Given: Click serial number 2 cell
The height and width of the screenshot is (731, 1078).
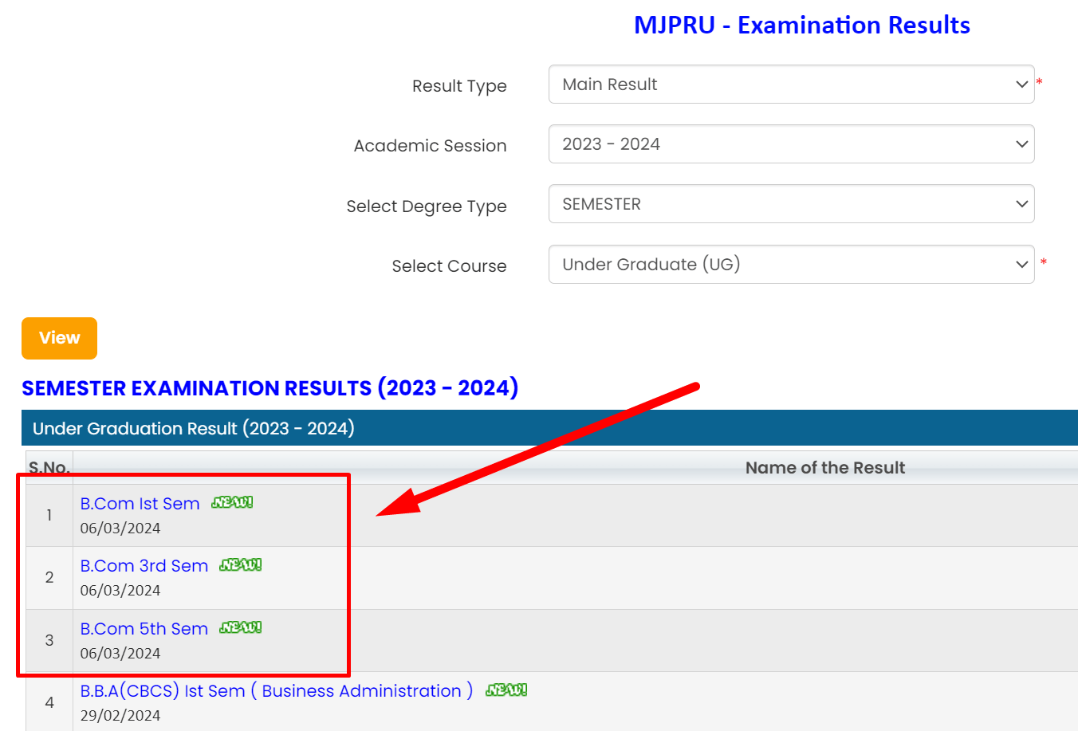Looking at the screenshot, I should point(49,577).
